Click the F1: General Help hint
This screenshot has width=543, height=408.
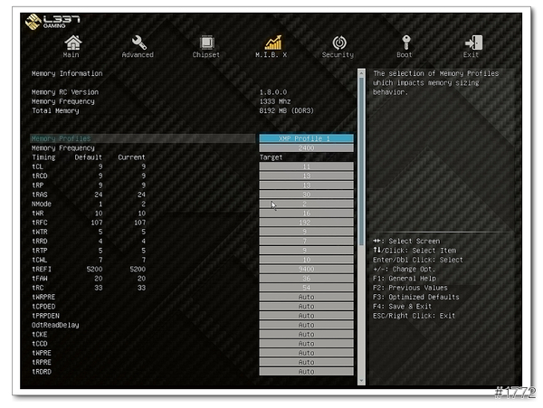click(x=405, y=279)
